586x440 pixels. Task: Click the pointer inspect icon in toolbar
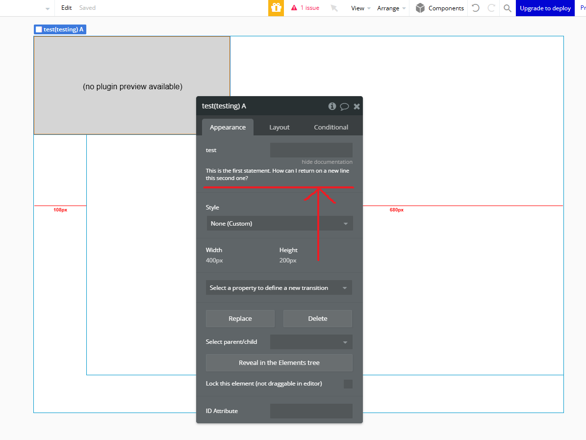coord(334,8)
